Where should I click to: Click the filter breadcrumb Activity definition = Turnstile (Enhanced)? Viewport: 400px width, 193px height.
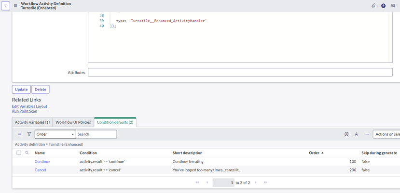click(49, 144)
